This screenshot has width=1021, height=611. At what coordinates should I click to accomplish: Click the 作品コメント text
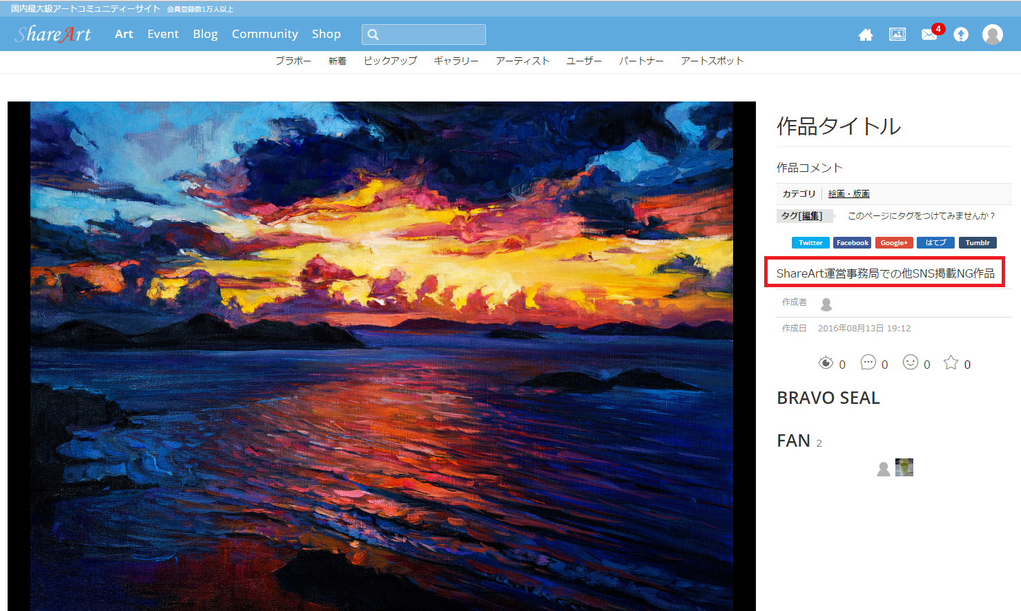click(810, 168)
